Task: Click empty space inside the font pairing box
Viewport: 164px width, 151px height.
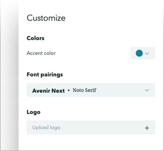Action: pyautogui.click(x=120, y=90)
